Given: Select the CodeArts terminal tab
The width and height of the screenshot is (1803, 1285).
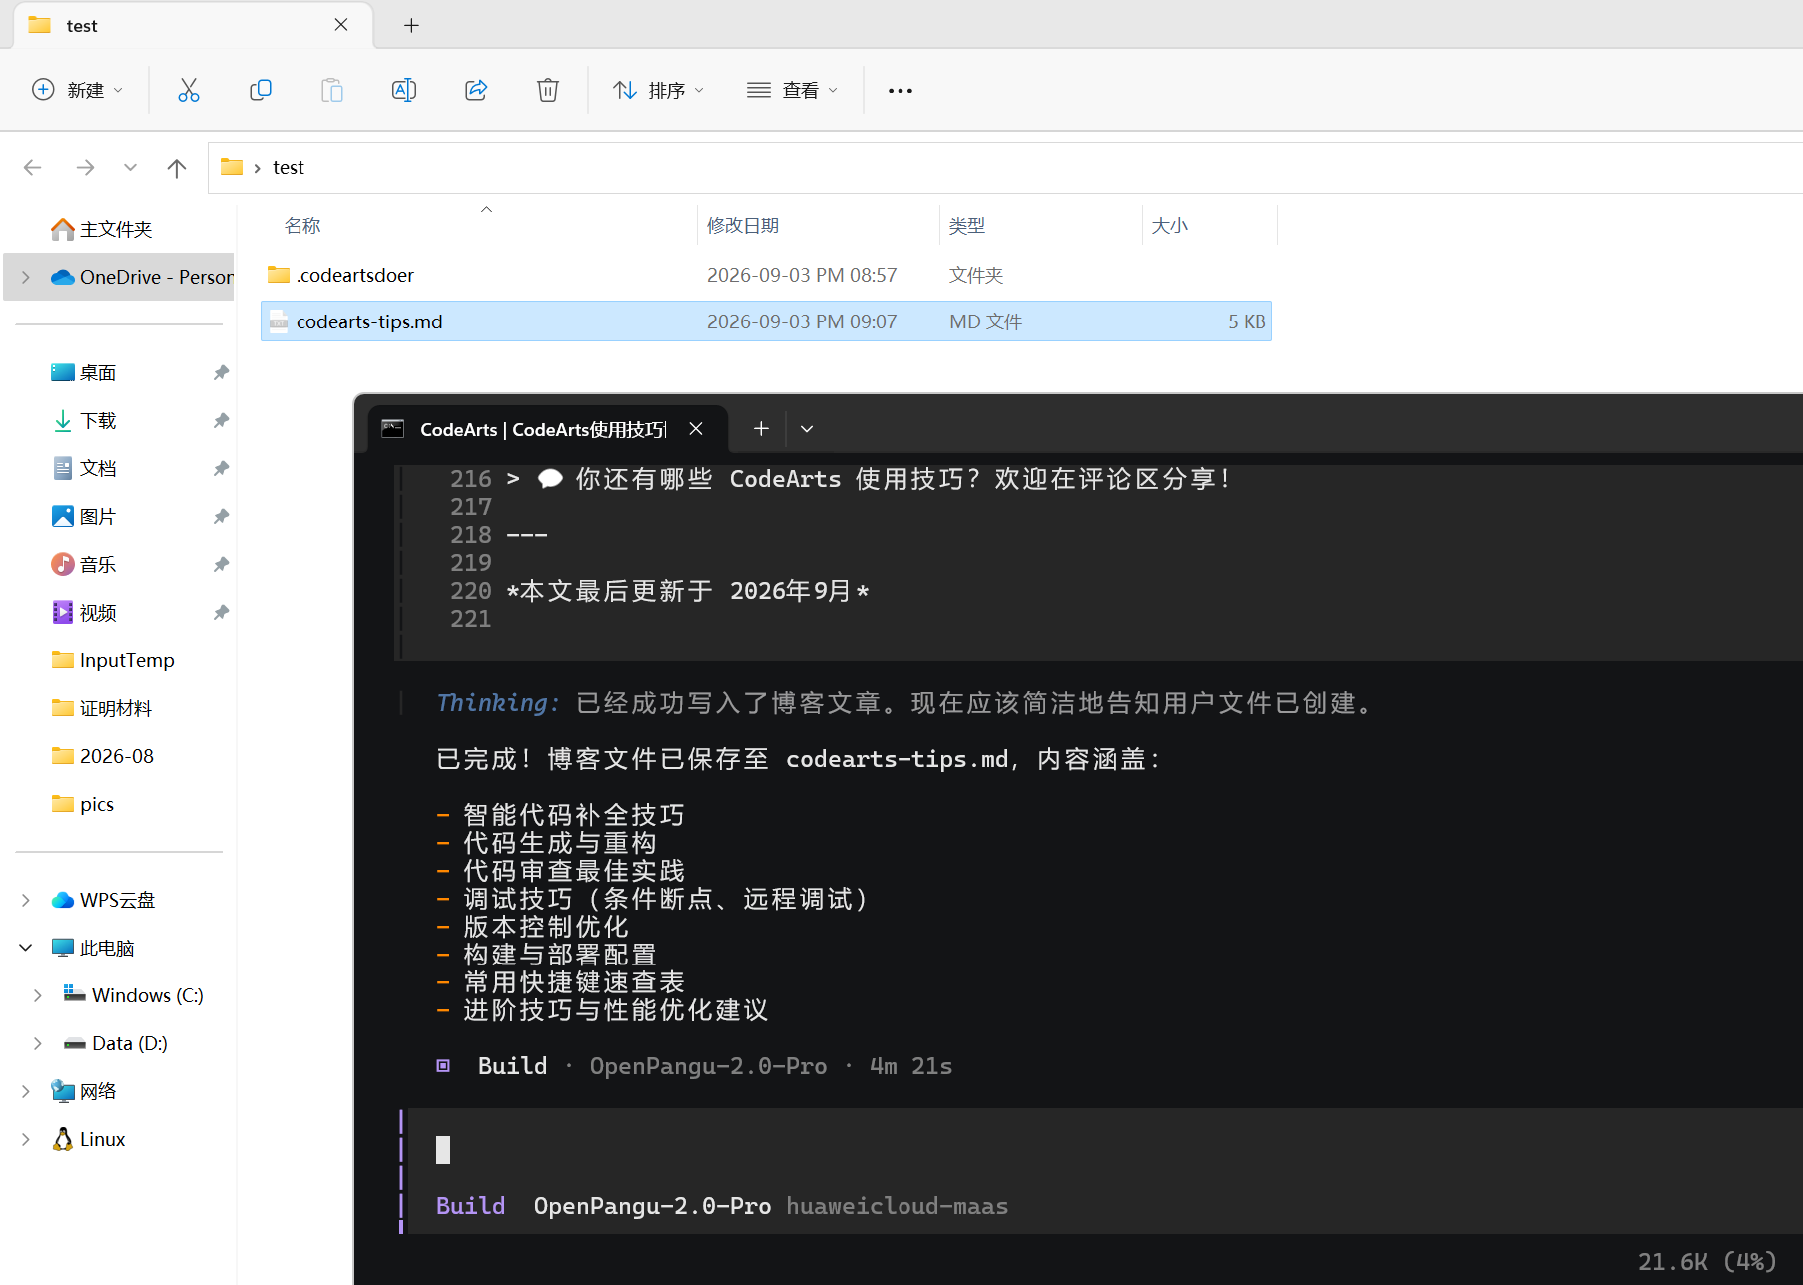Looking at the screenshot, I should [548, 429].
